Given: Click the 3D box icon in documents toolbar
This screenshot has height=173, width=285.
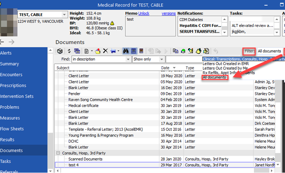Looking at the screenshot, I should pos(60,51).
